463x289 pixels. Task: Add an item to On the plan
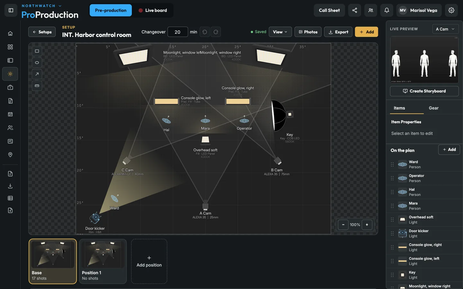point(449,150)
